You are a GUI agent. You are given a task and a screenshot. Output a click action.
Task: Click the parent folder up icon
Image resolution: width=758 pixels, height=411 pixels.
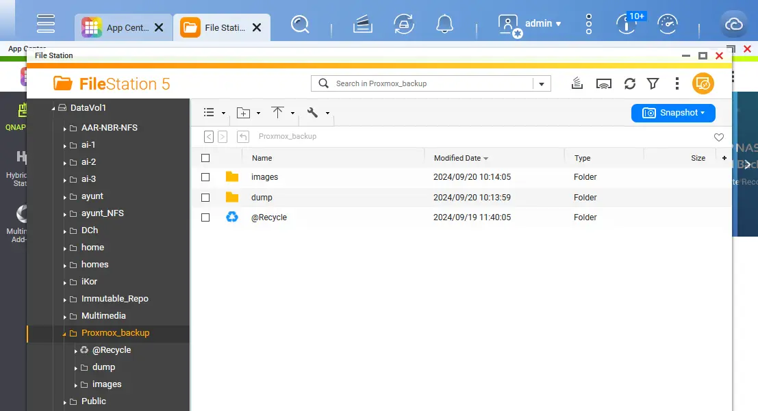click(243, 137)
